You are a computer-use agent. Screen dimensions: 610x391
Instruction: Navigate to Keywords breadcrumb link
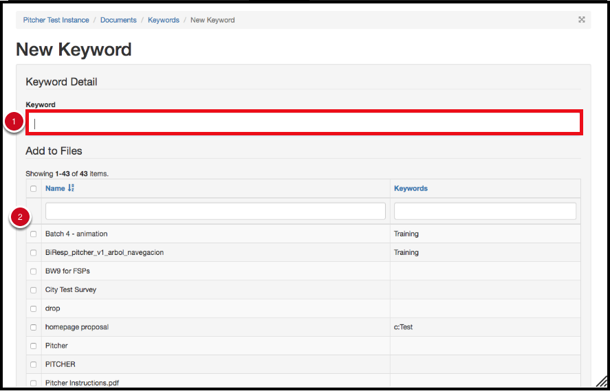point(163,20)
